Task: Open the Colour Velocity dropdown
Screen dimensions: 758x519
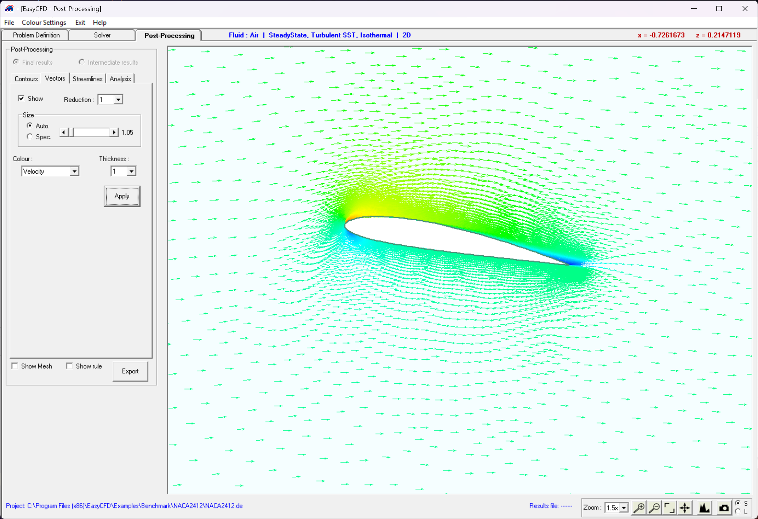Action: pos(50,171)
